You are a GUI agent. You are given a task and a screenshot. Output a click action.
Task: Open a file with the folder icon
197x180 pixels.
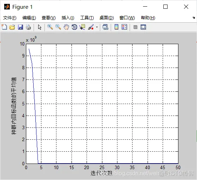point(12,27)
